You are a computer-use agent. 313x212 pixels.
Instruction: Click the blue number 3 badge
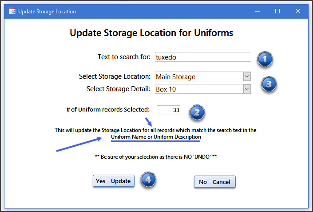[x=269, y=84]
